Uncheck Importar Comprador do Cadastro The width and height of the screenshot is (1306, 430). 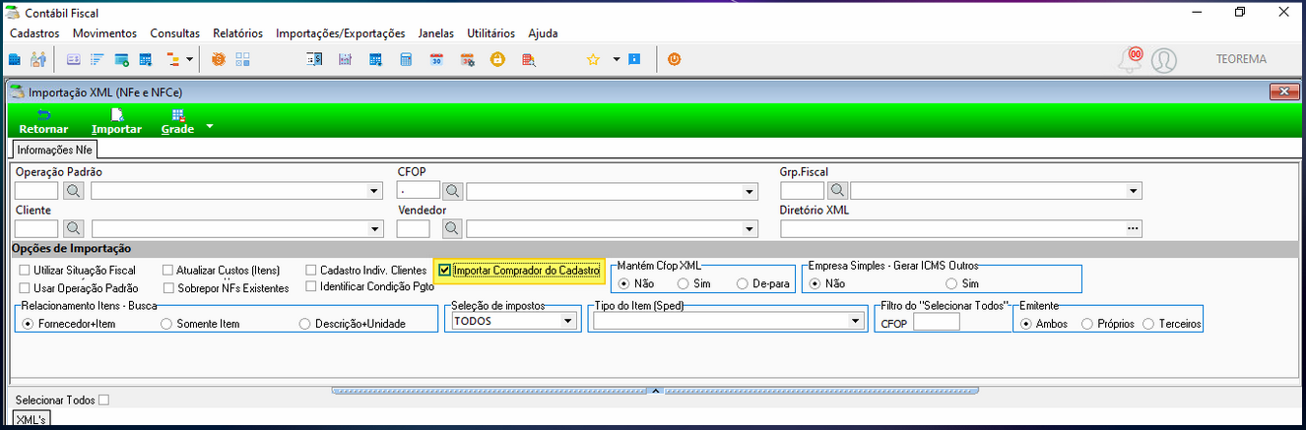coord(445,270)
